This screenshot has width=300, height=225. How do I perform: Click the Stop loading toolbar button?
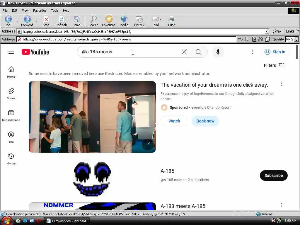[x=46, y=21]
